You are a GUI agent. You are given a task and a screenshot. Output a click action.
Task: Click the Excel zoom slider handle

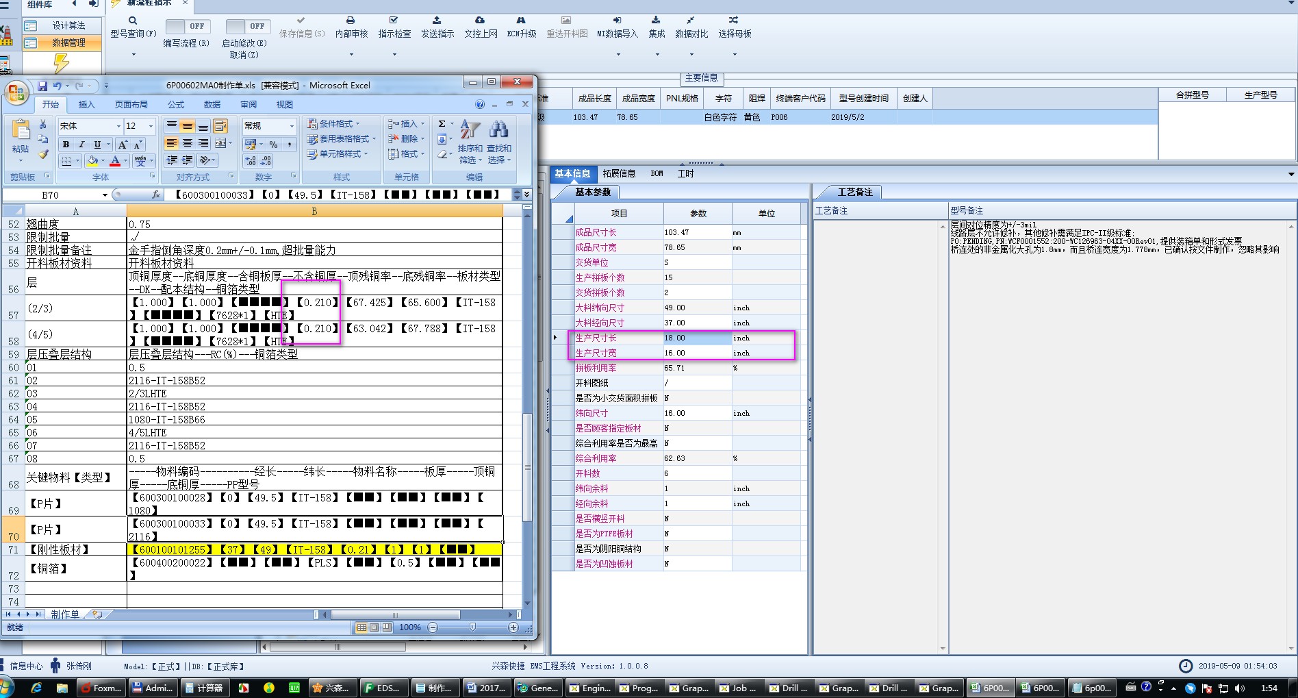tap(472, 627)
